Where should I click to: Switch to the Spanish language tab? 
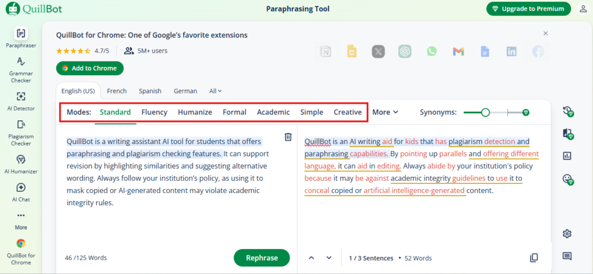click(150, 91)
